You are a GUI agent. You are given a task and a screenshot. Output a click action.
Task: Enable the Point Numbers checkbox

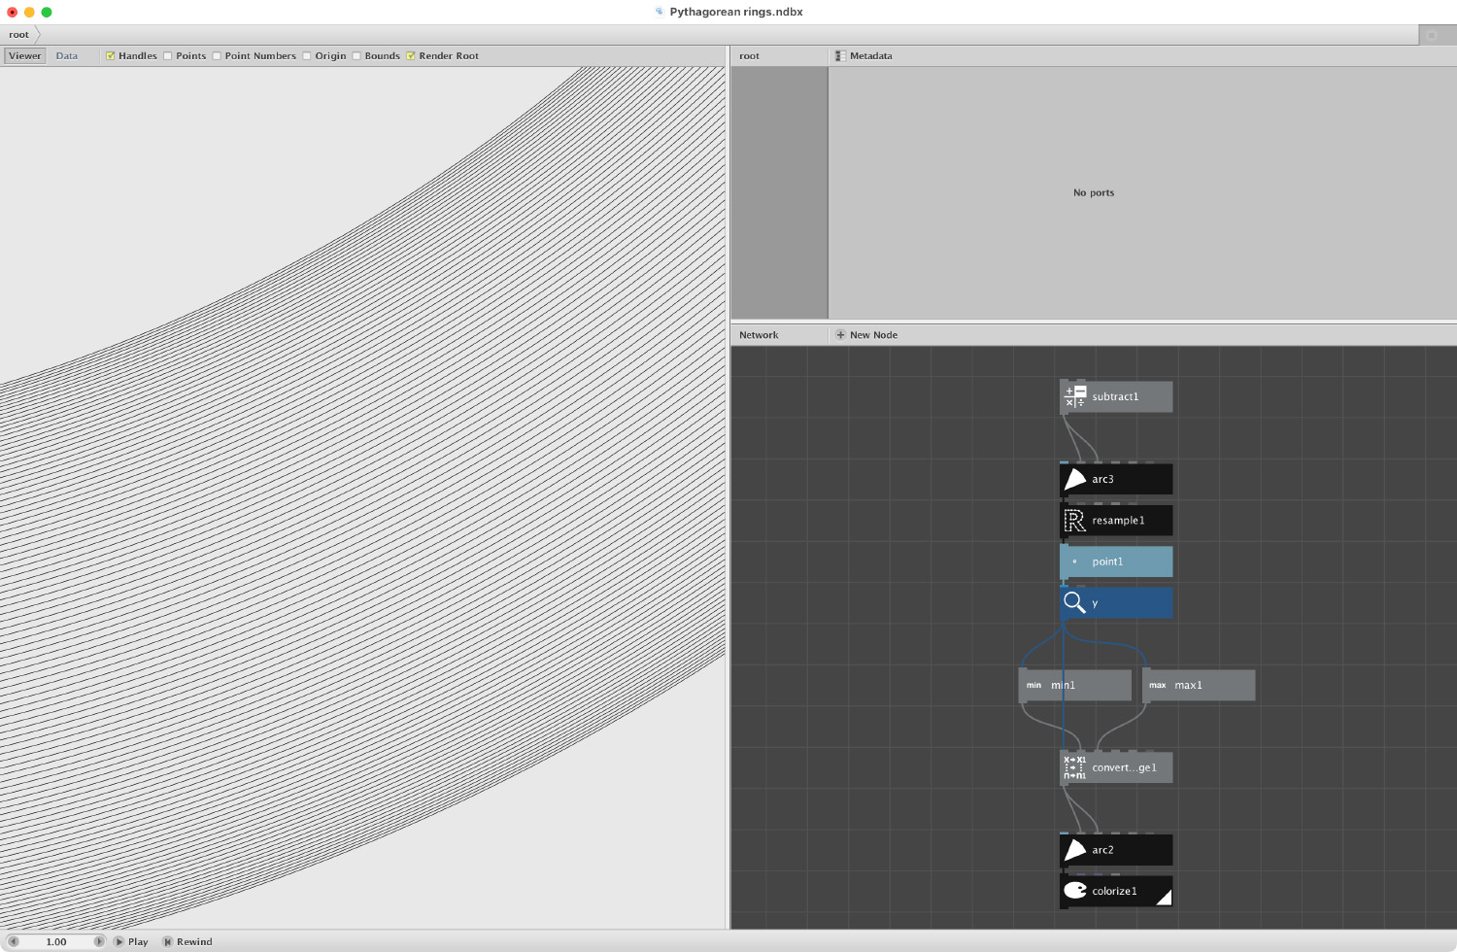217,56
